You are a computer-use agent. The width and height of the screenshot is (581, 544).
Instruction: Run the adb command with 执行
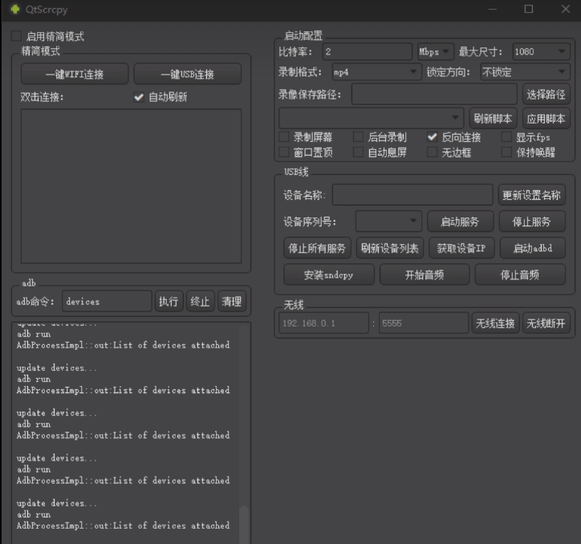coord(169,301)
